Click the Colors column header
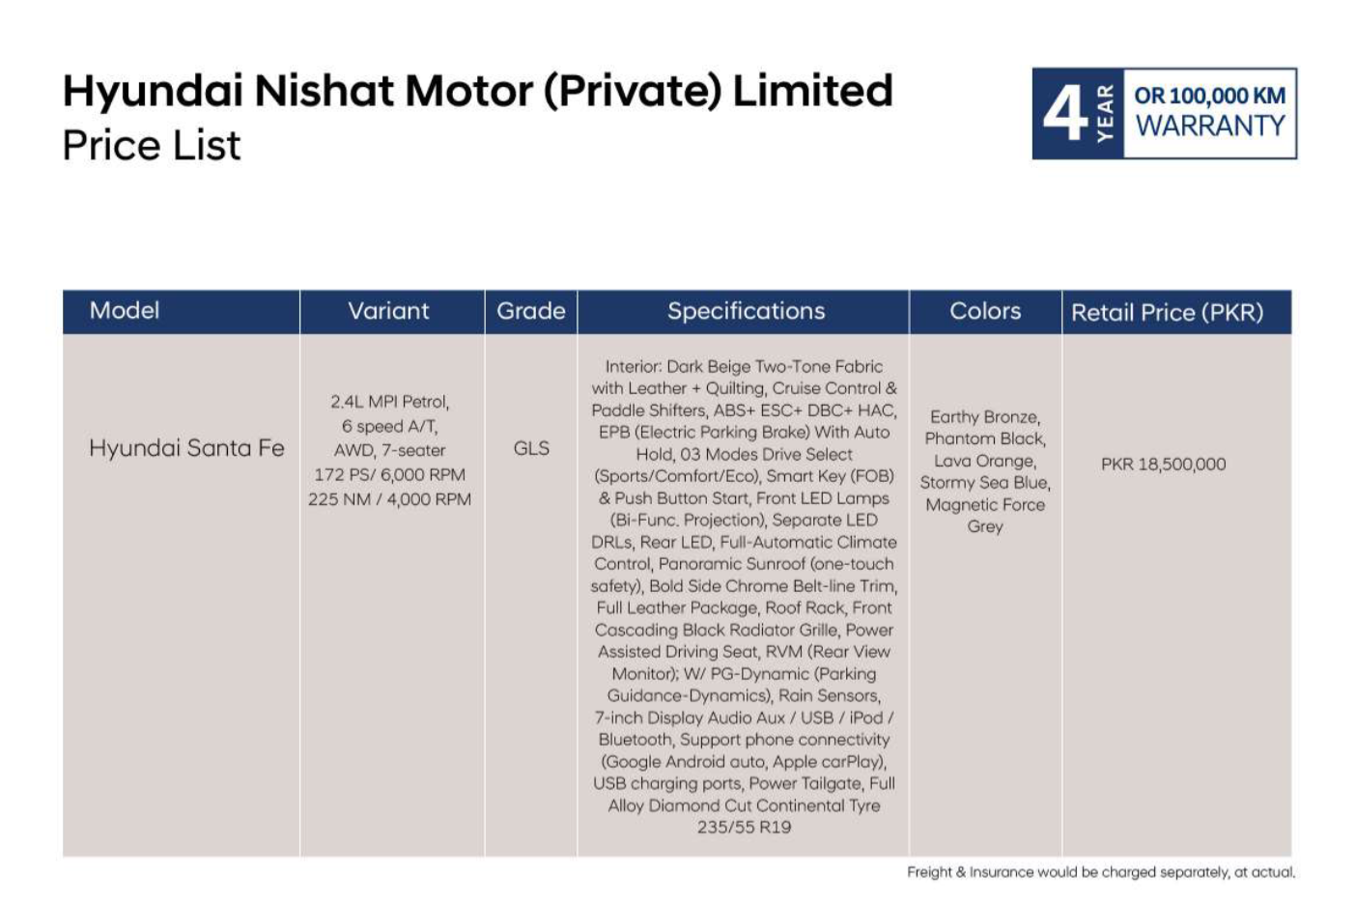The image size is (1356, 904). (985, 311)
